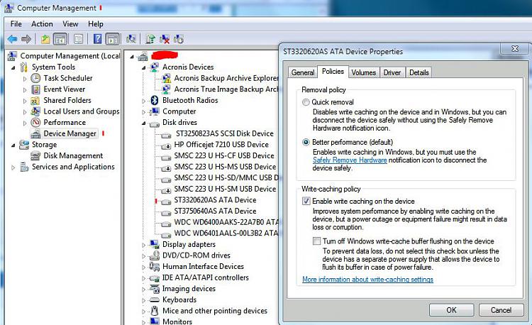Expand the Bluetooth Radios category
Viewport: 532px width, 325px height.
pos(143,101)
